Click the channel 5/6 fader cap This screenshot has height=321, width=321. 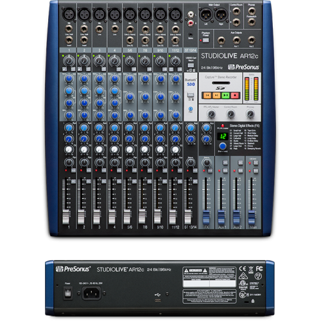(126, 217)
